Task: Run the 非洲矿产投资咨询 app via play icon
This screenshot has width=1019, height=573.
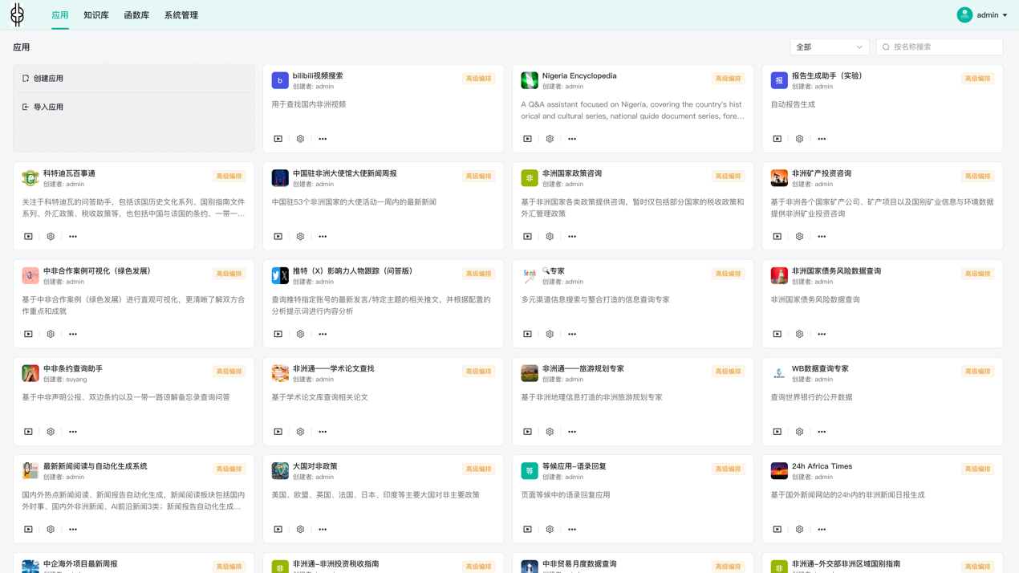Action: 777,237
